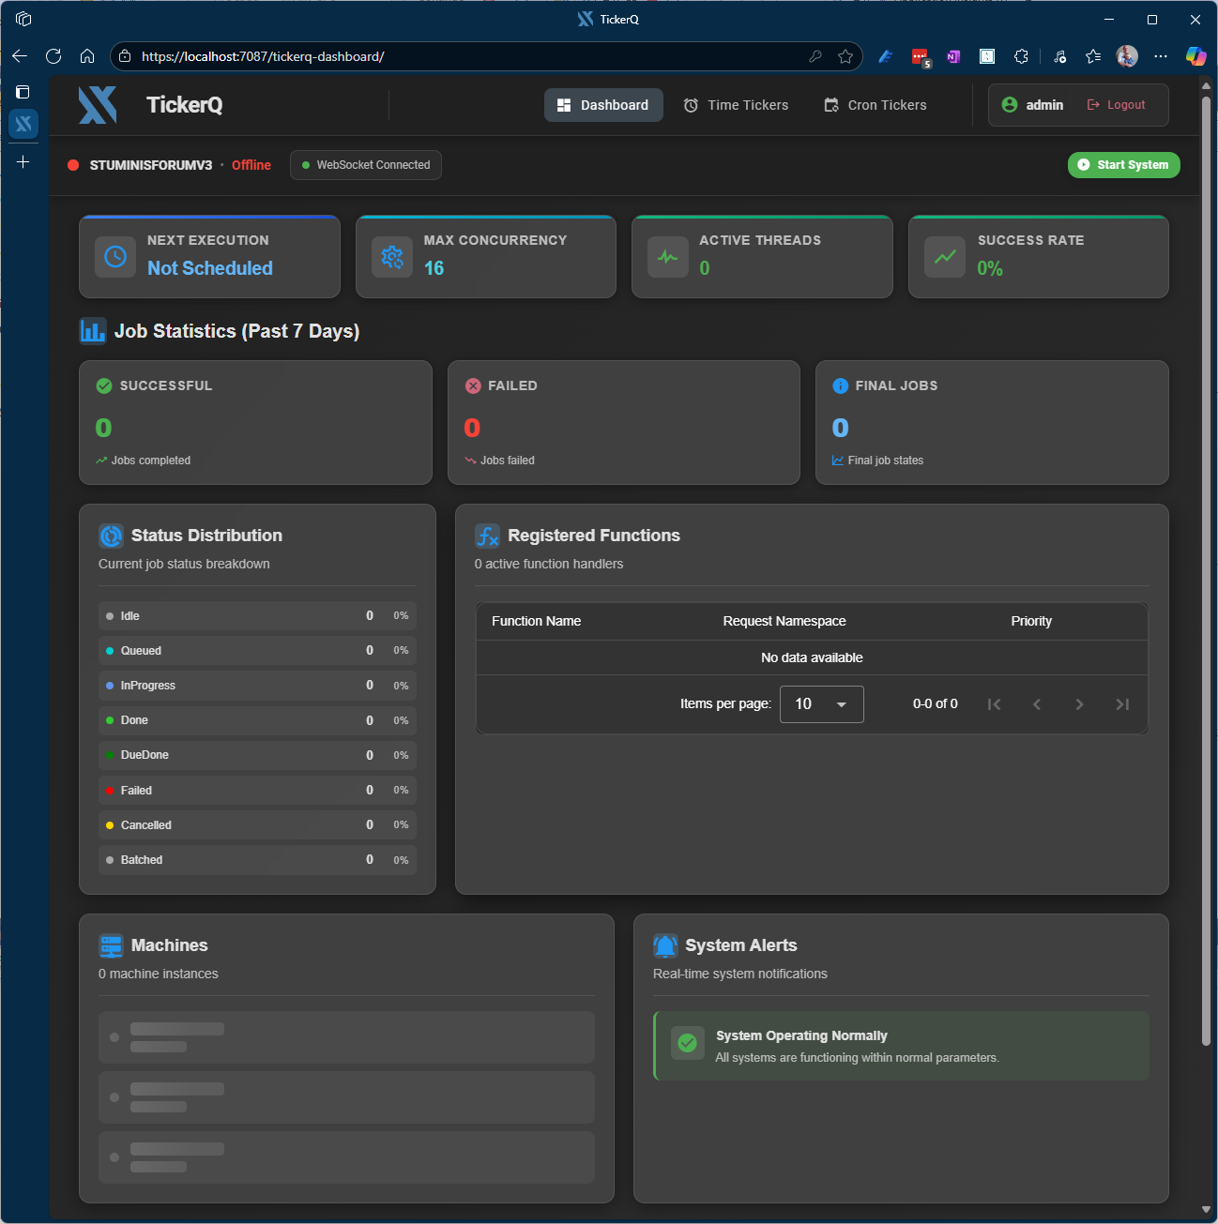Image resolution: width=1218 pixels, height=1224 pixels.
Task: Open the items per page dropdown
Action: [821, 703]
